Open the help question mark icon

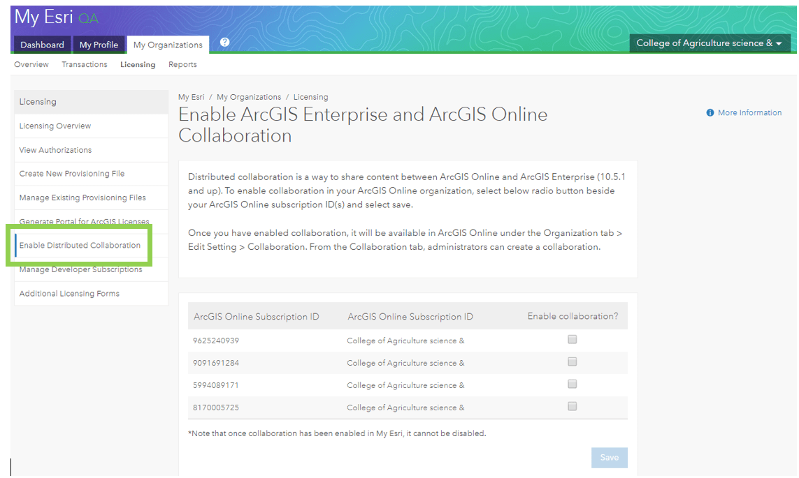[224, 42]
